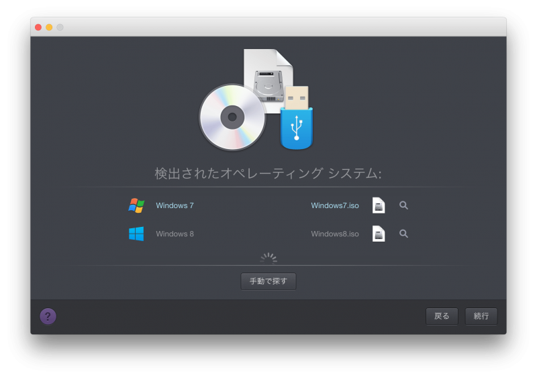Reveal Windows7.iso with its magnifier icon
Viewport: 537px width, 378px height.
(403, 205)
